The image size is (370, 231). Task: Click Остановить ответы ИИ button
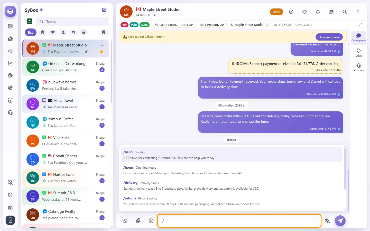pyautogui.click(x=174, y=25)
